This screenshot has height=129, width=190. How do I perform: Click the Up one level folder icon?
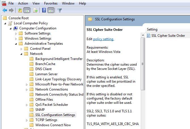coord(20,10)
